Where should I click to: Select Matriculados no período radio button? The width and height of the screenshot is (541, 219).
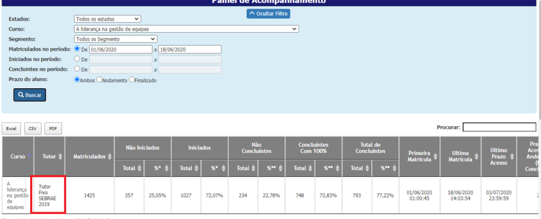click(78, 49)
